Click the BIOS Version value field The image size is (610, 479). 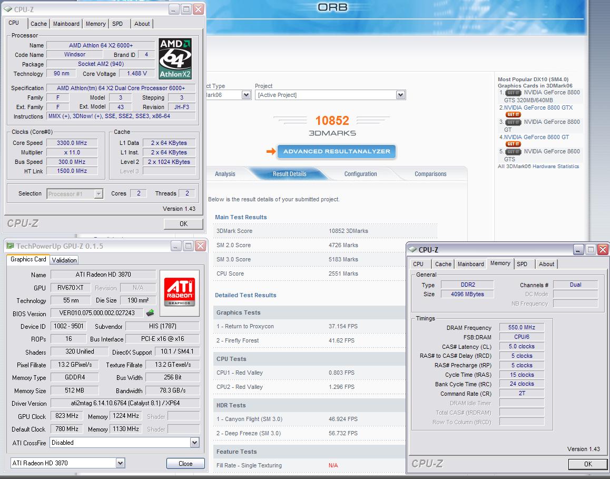click(97, 313)
